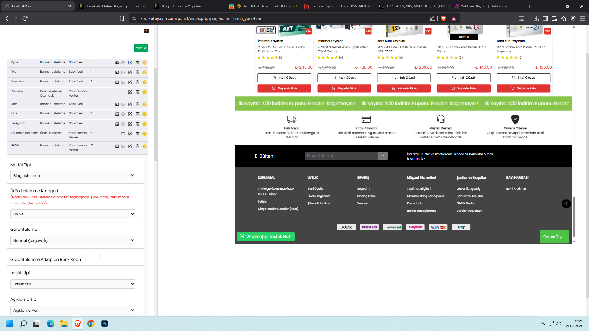Click mobile view icon on Dgs row
589x331 pixels.
[x=123, y=114]
